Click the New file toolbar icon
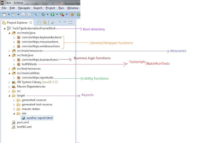Viewport: 206px width, 143px height. [4, 14]
